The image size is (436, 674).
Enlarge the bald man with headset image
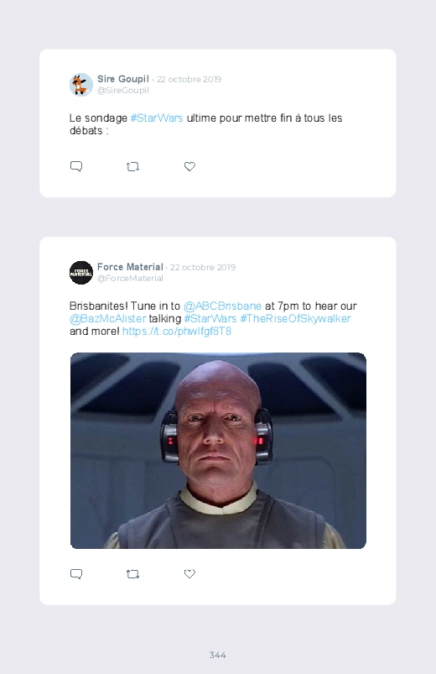click(x=218, y=451)
